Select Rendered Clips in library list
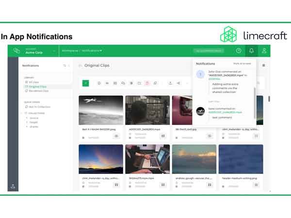 tap(39, 91)
